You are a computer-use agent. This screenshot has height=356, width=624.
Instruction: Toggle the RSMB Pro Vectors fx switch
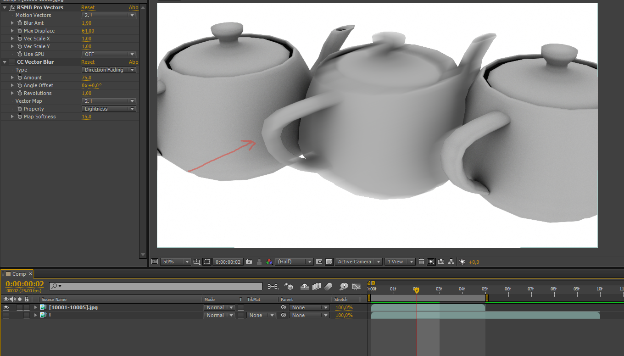pyautogui.click(x=12, y=7)
